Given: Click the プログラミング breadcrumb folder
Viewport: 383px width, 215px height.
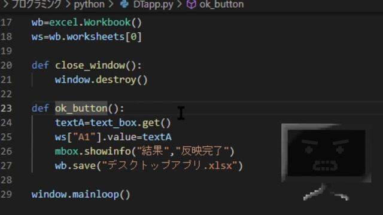Looking at the screenshot, I should 36,4.
